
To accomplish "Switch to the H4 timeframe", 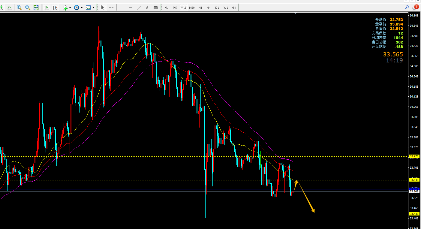I will (209, 8).
